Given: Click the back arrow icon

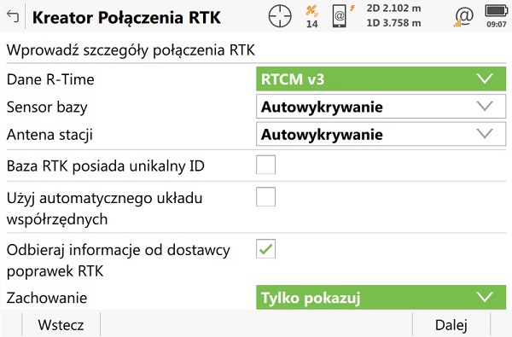Looking at the screenshot, I should click(13, 15).
